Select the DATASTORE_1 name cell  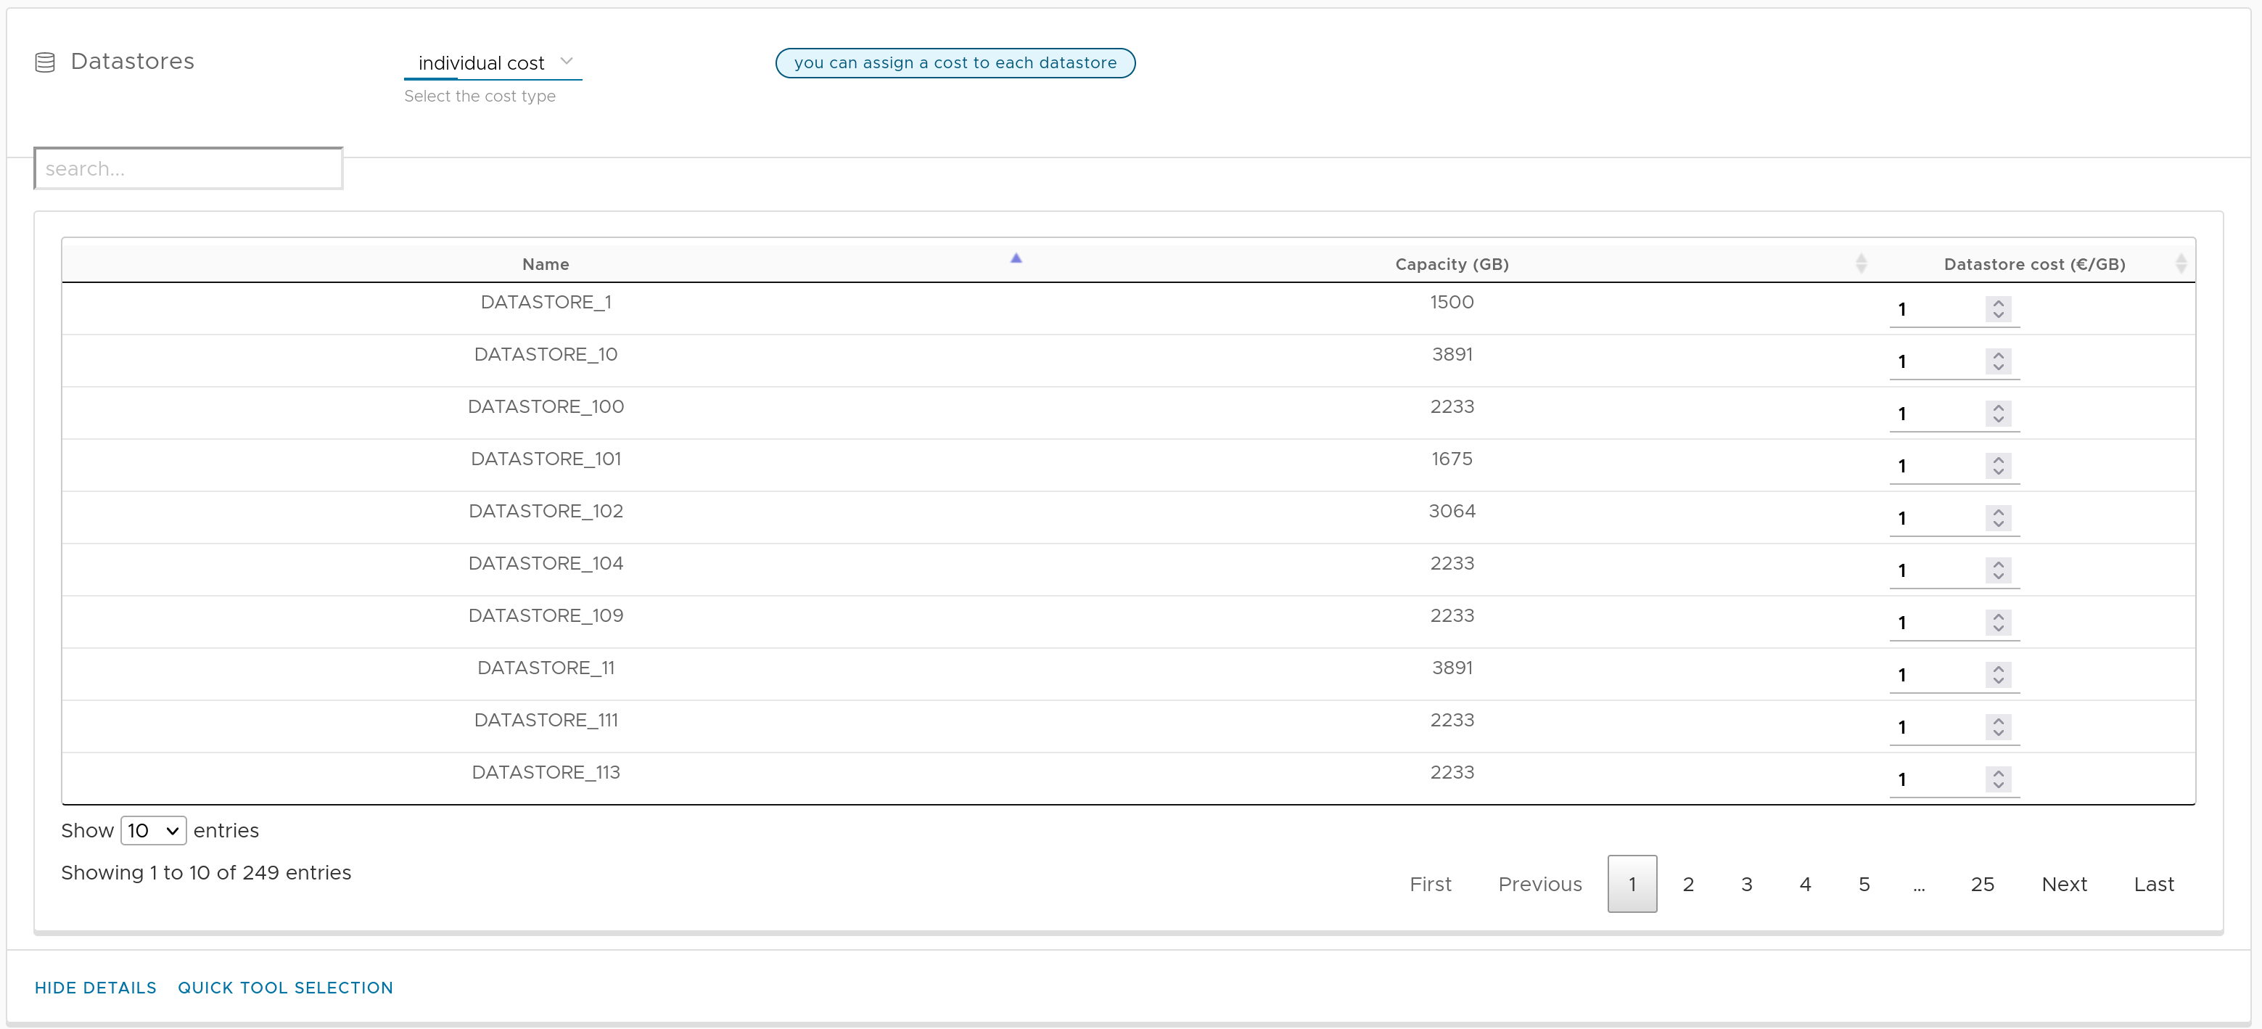click(x=546, y=302)
